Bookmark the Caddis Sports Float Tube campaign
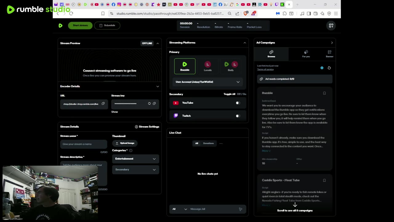 click(324, 180)
